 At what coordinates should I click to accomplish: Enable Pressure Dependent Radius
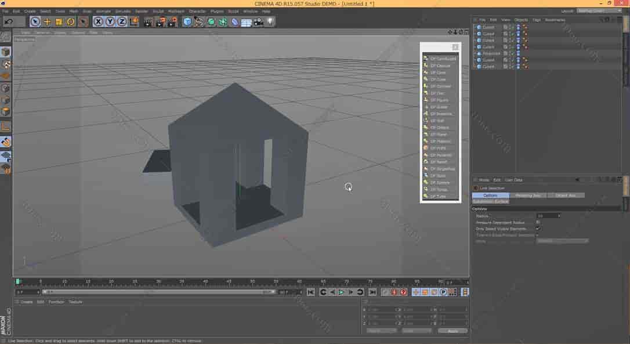(538, 222)
